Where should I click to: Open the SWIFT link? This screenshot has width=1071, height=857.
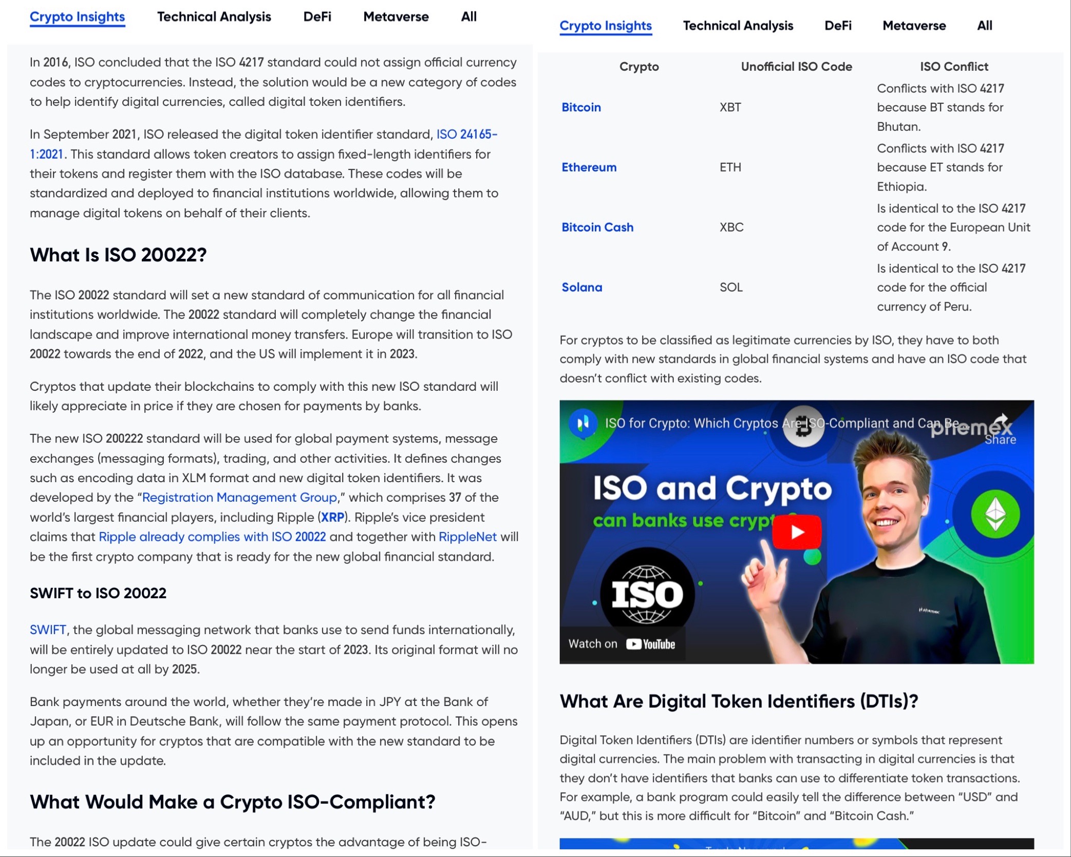point(48,630)
